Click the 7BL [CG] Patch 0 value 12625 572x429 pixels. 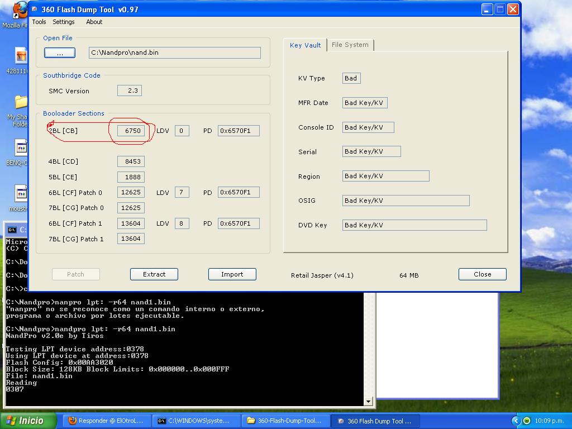pos(131,208)
